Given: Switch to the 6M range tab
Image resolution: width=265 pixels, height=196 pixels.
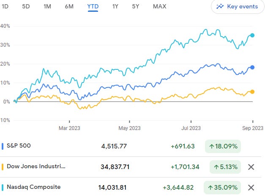Looking at the screenshot, I should [x=69, y=6].
